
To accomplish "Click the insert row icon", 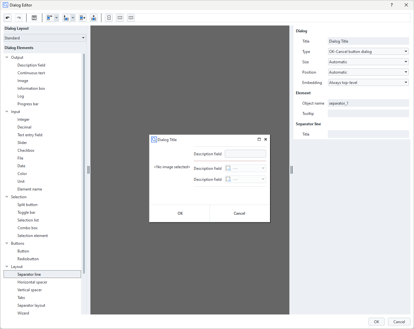I will [50, 18].
